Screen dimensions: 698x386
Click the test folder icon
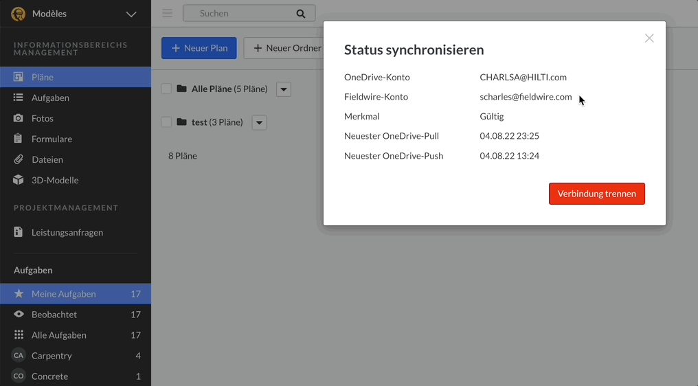click(181, 122)
